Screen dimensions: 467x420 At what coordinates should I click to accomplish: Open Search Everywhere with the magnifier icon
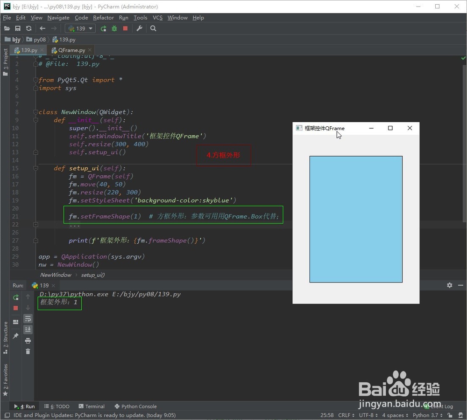pos(153,28)
